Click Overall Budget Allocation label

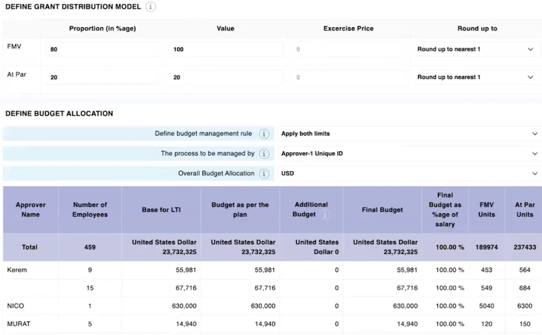point(216,173)
